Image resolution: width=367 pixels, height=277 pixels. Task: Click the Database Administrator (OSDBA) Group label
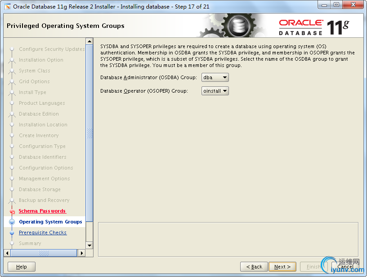click(148, 77)
